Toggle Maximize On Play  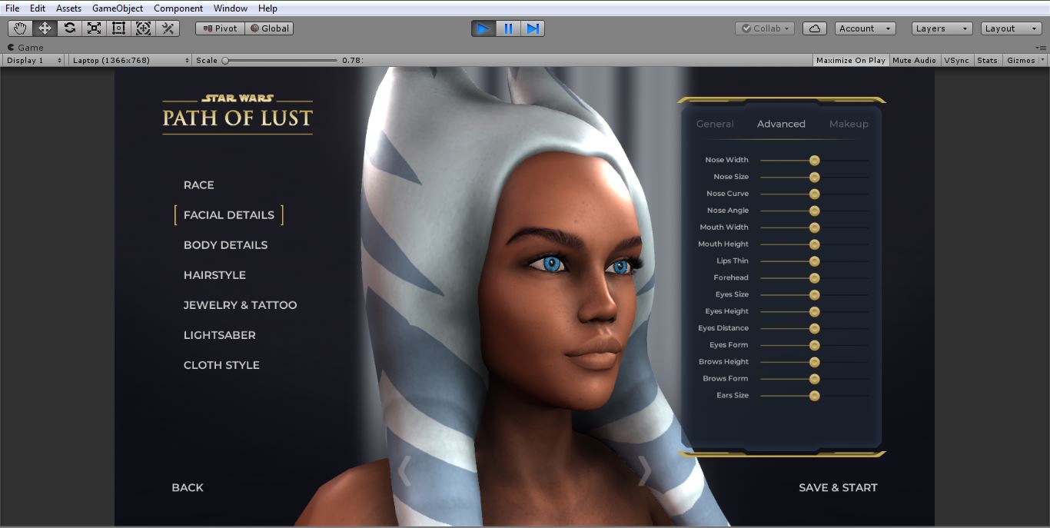(850, 60)
